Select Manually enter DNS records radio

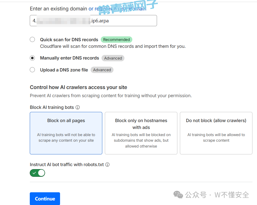32,58
